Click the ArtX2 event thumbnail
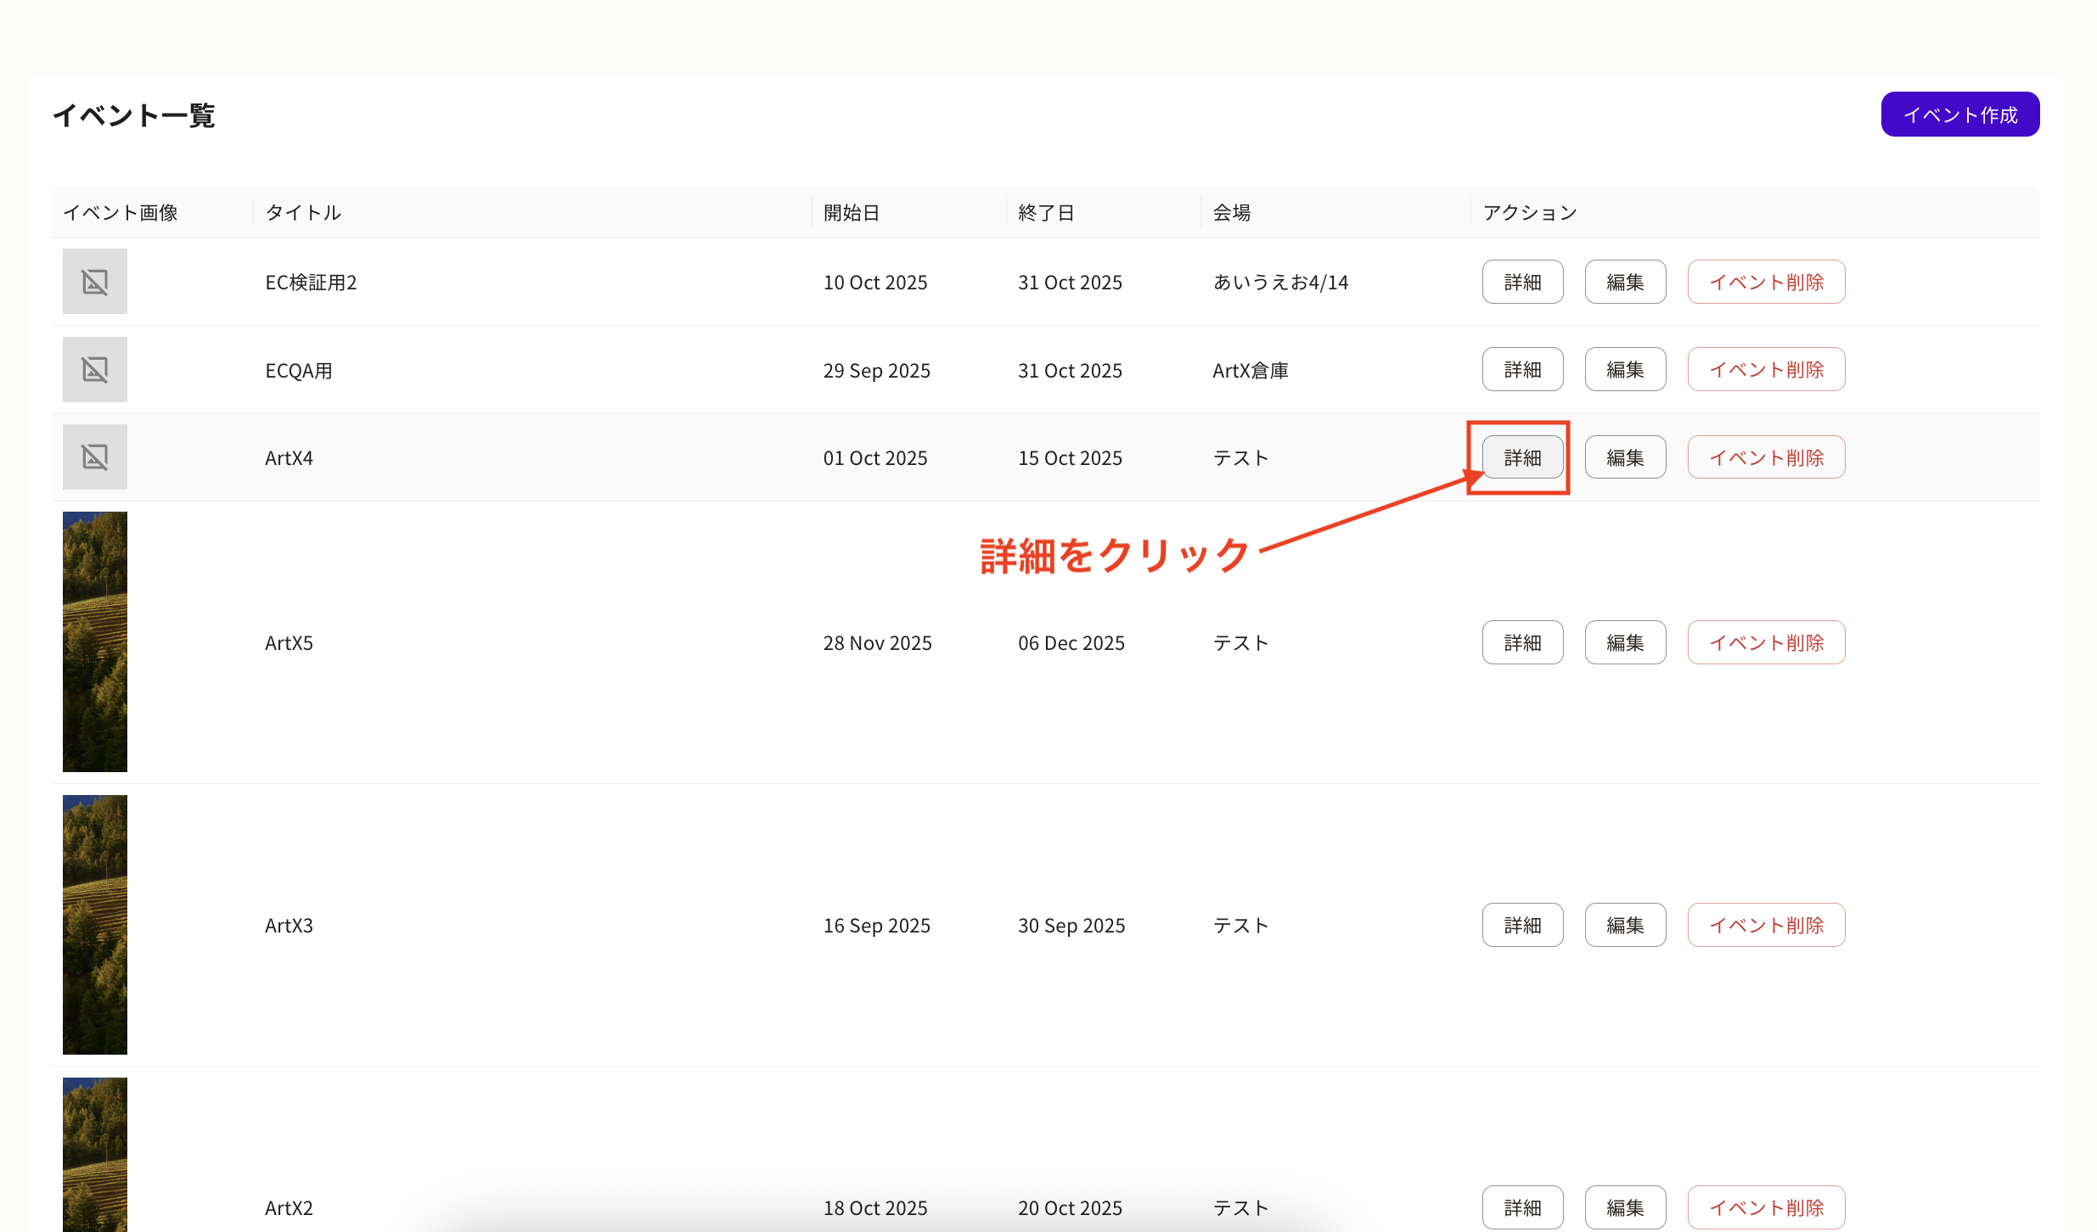2097x1232 pixels. pyautogui.click(x=95, y=1154)
